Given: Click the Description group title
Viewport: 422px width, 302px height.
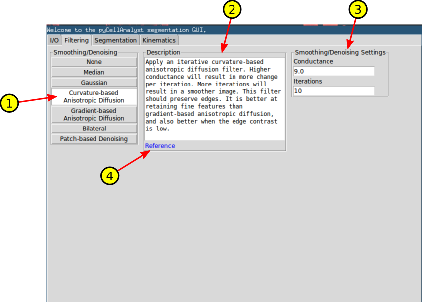Looking at the screenshot, I should point(163,52).
